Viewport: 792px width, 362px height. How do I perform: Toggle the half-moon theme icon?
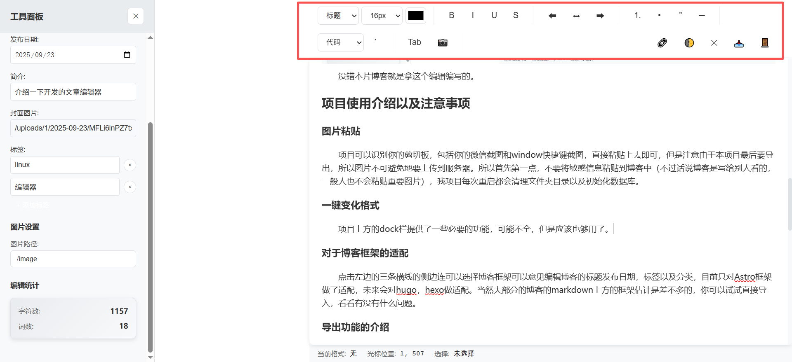(689, 43)
